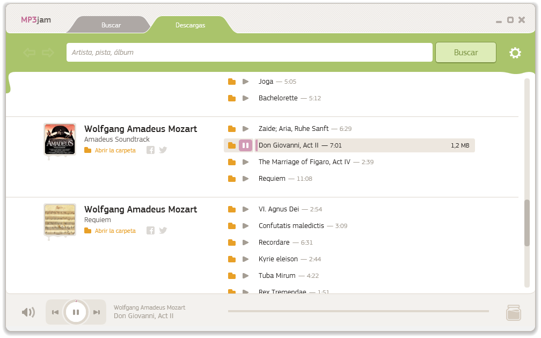This screenshot has width=541, height=338.
Task: Open the settings gear icon
Action: pyautogui.click(x=515, y=53)
